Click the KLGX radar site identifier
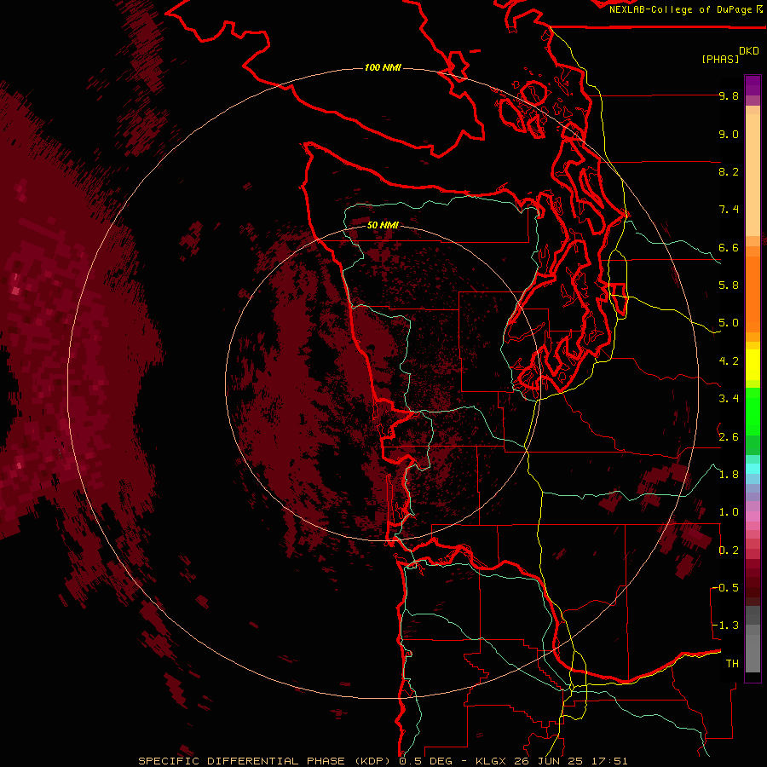767x767 pixels. (492, 761)
